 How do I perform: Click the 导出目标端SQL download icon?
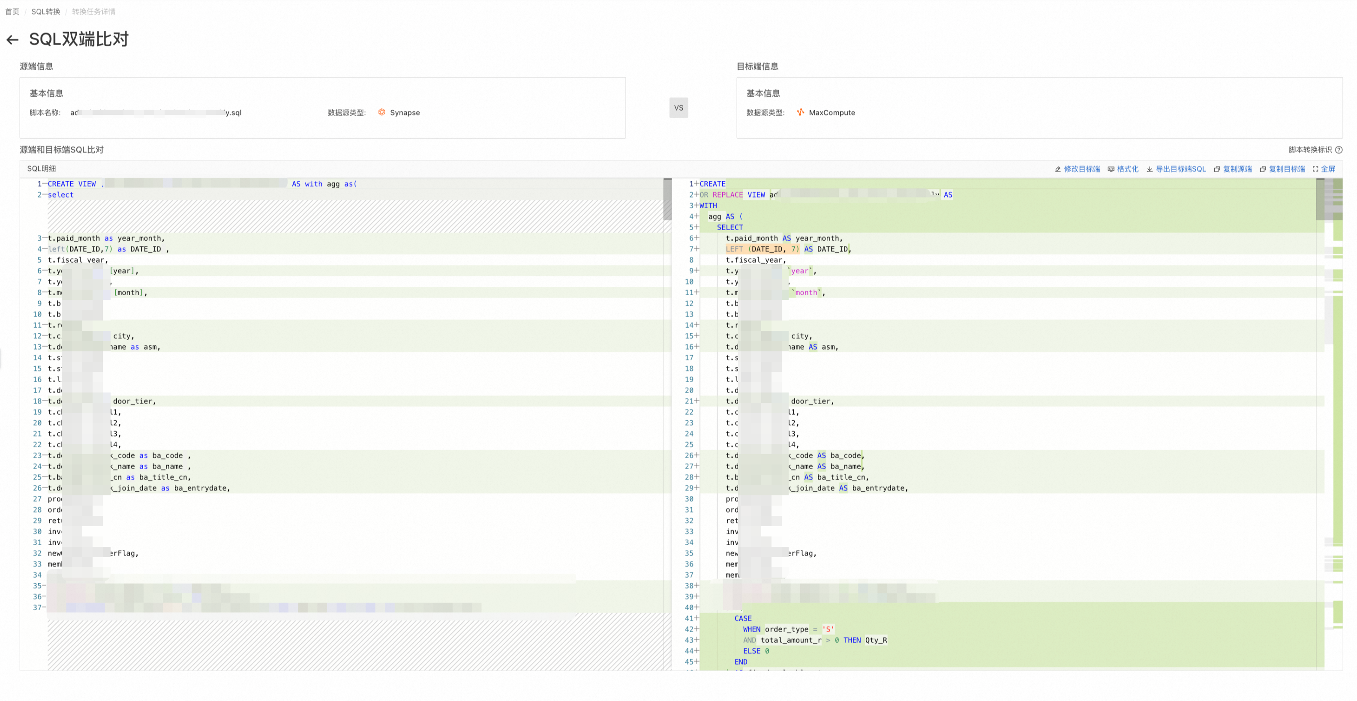click(x=1150, y=169)
